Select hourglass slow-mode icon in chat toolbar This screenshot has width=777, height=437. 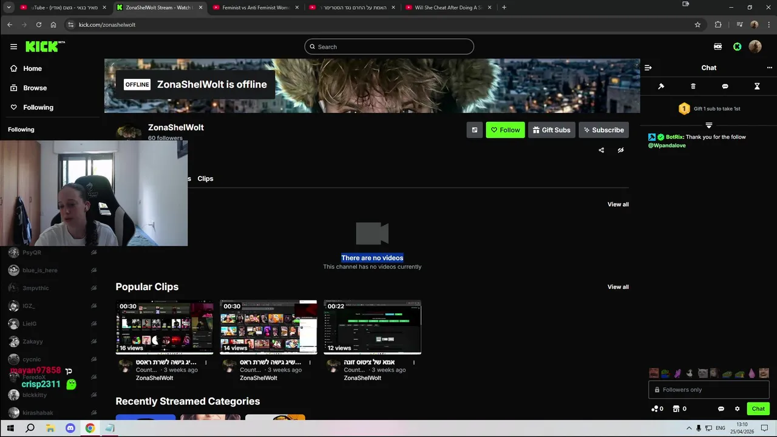757,86
